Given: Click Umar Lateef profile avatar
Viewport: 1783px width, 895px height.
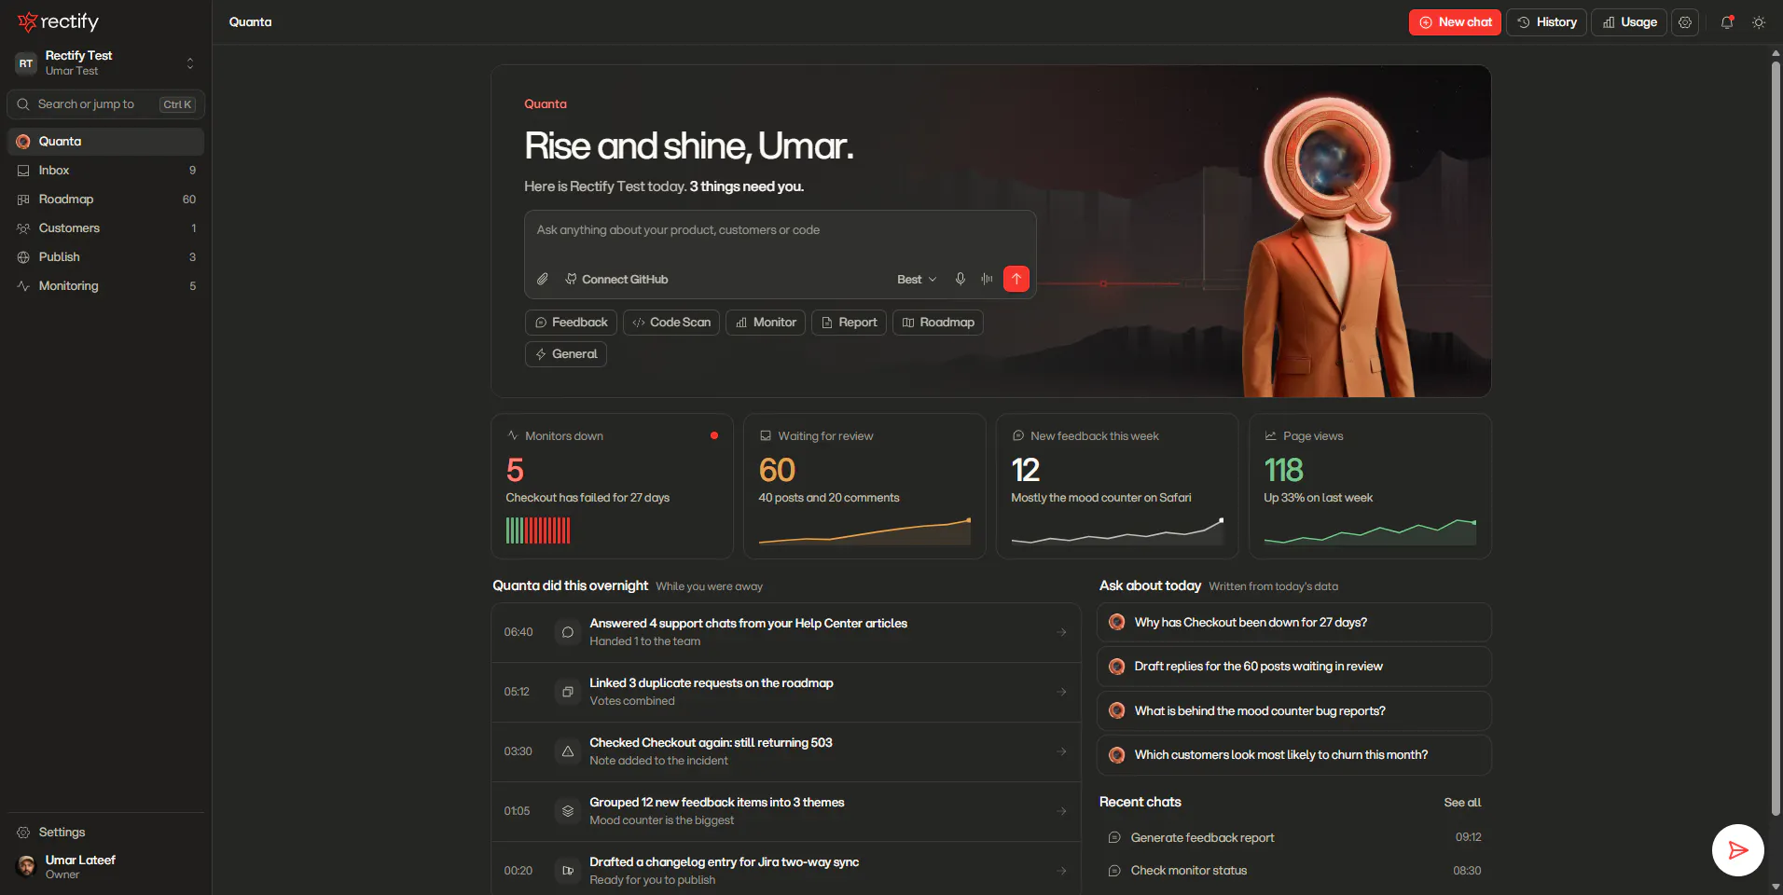Looking at the screenshot, I should 26,866.
